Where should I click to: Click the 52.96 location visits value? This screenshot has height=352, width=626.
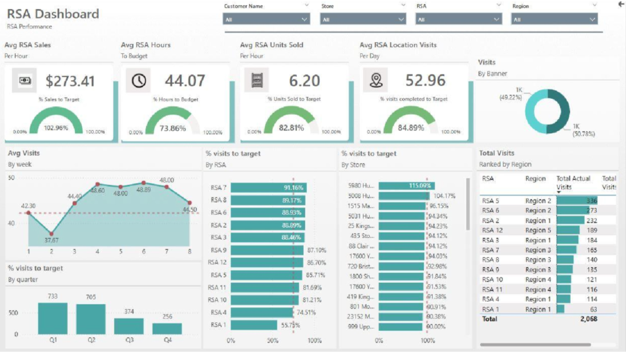[x=425, y=80]
